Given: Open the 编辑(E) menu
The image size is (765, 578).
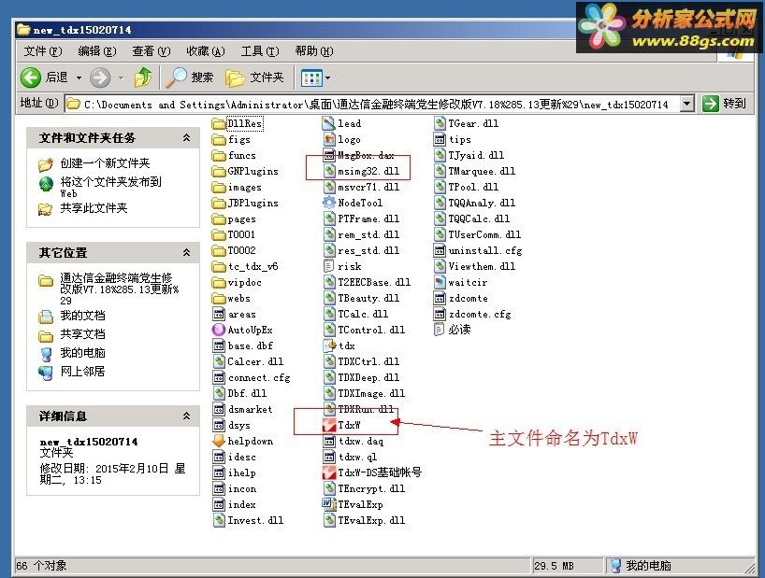Looking at the screenshot, I should point(97,51).
